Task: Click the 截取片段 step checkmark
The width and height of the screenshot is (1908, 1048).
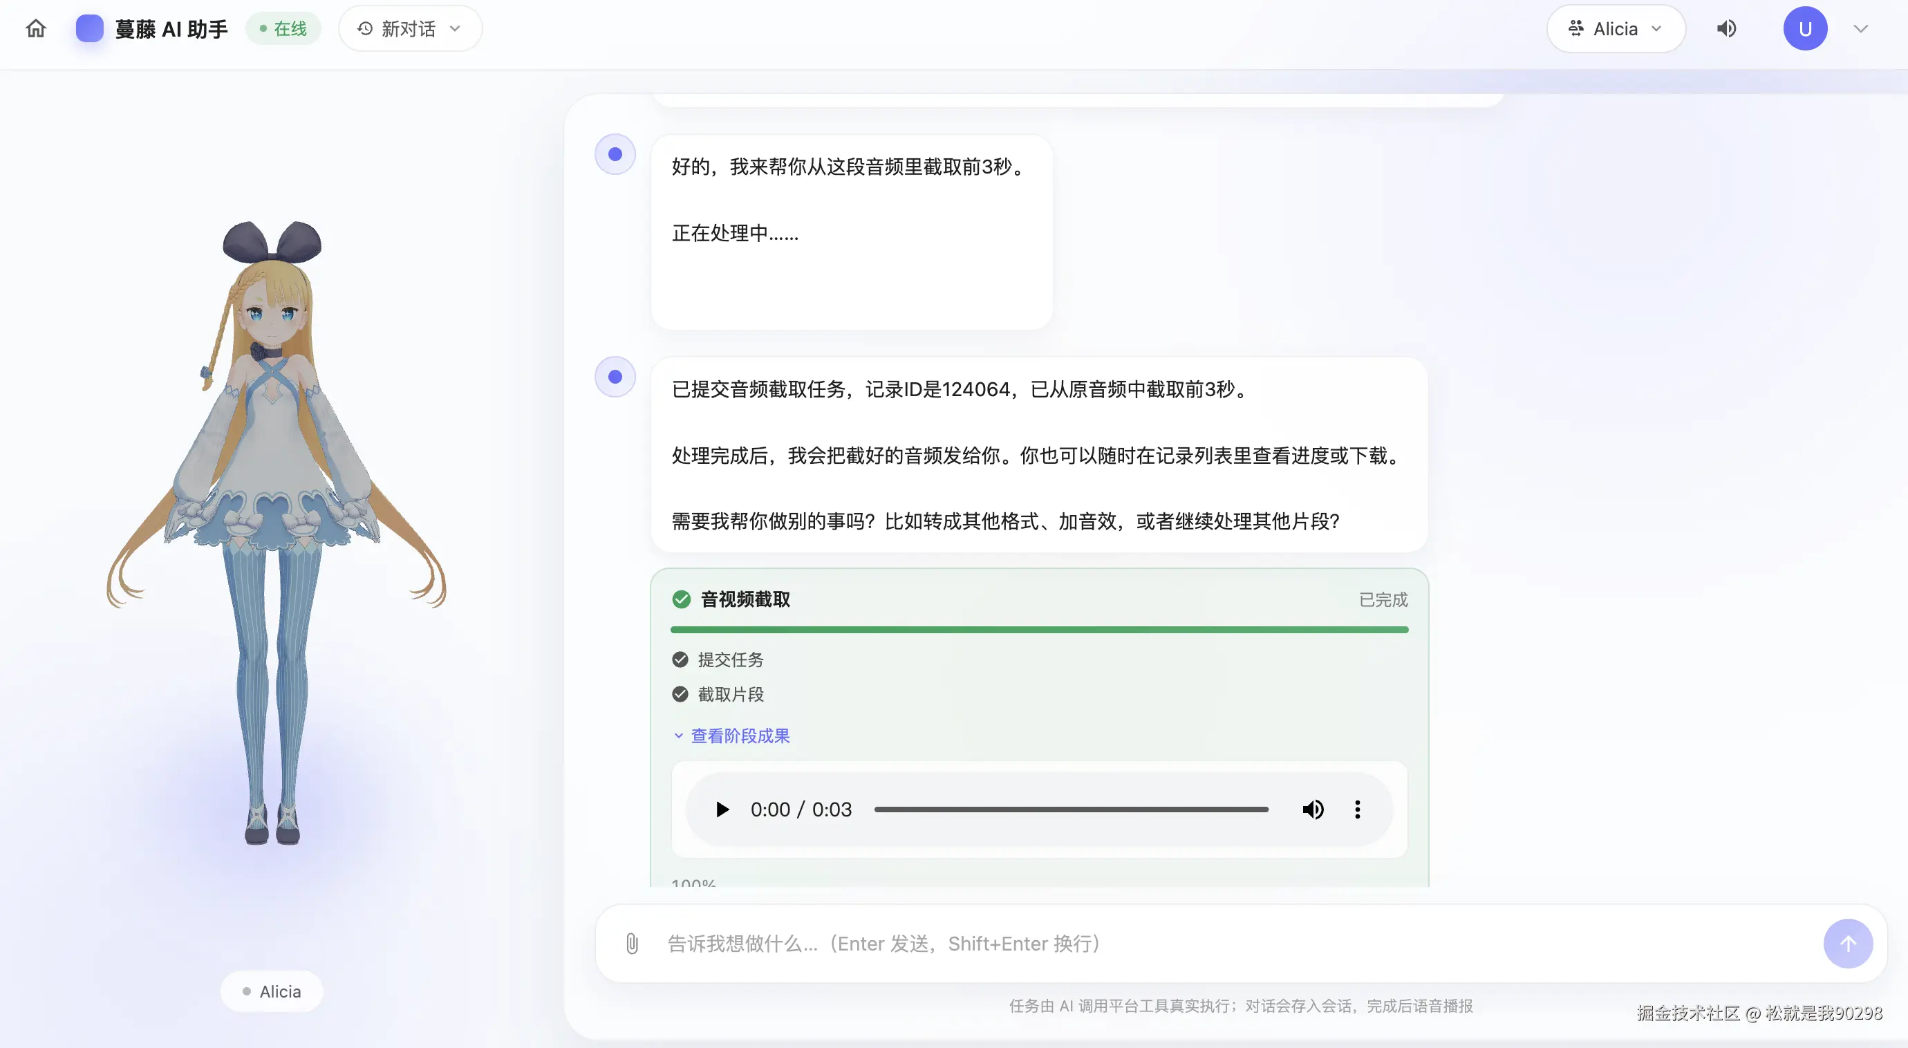Action: [680, 693]
